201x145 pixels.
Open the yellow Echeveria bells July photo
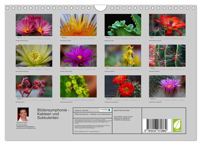coord(123,56)
